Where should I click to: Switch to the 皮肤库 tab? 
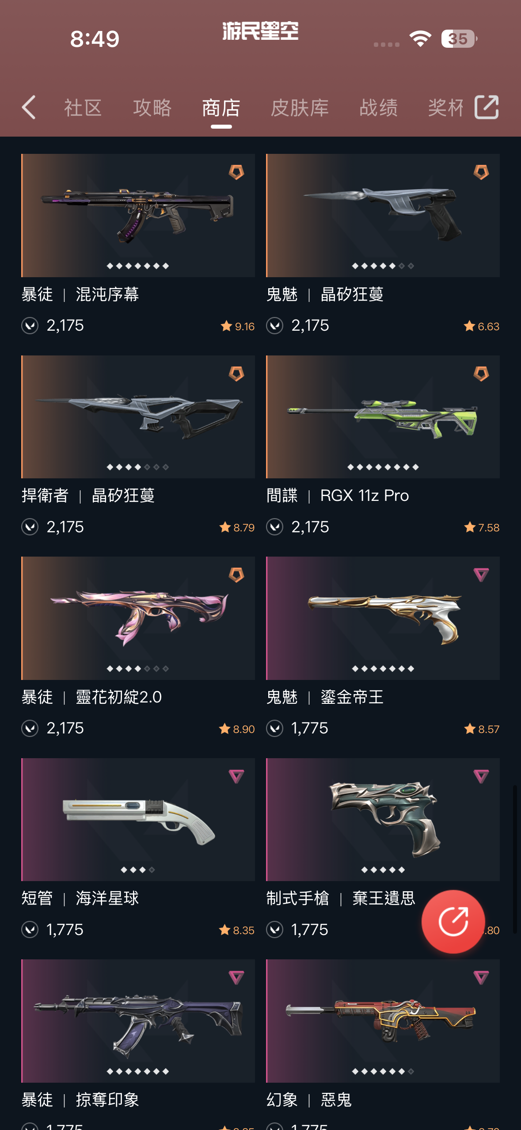point(300,108)
